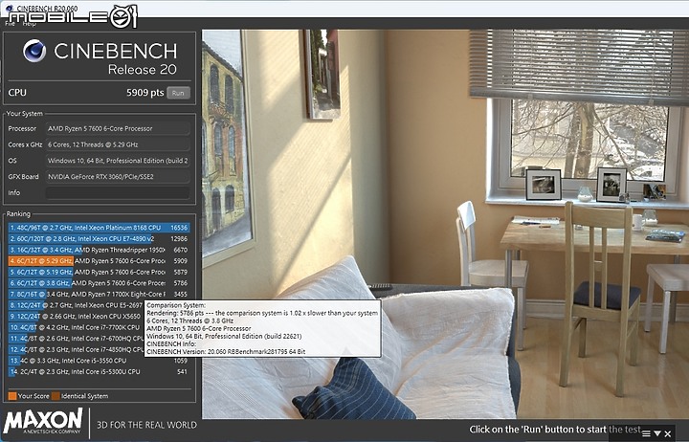Viewport: 689px width, 442px height.
Task: Select ranking row 13, Intel Core i5-3550
Action: pos(99,361)
